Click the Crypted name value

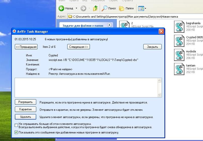53,55
